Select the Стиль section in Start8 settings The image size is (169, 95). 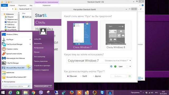(48, 22)
